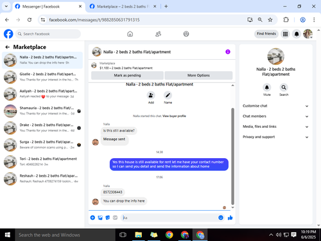Click the chat vertical scrollbar
Screen dimensions: 321x241
tap(232, 156)
